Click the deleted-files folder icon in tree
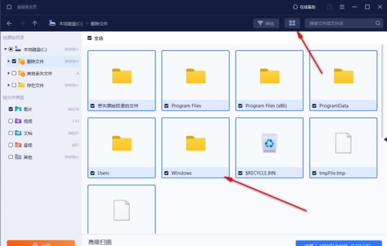This screenshot has height=246, width=387. pyautogui.click(x=21, y=61)
